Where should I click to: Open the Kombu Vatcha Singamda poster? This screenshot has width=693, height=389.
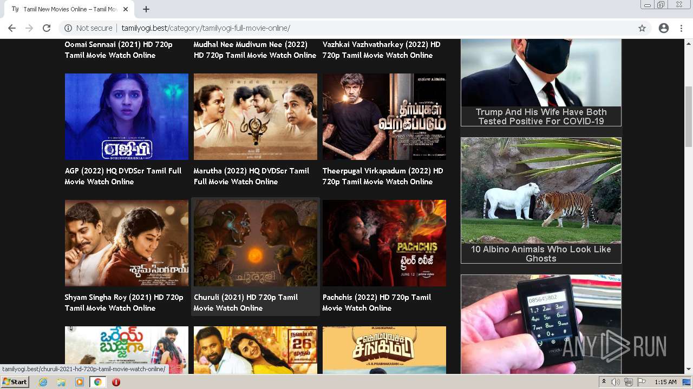tap(384, 350)
